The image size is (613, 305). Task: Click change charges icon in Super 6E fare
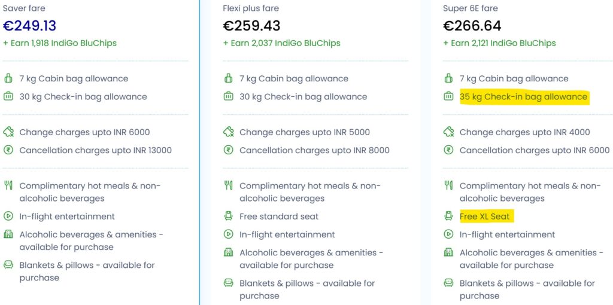pyautogui.click(x=449, y=132)
